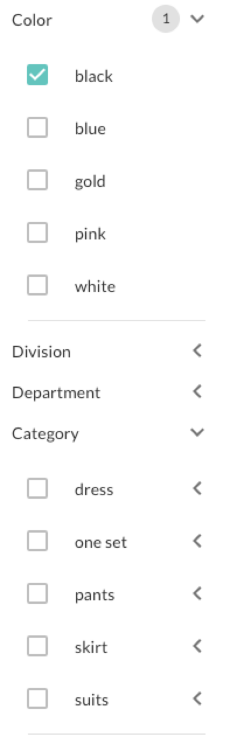Check the pink color checkbox
Viewport: 230px width, 744px height.
coord(37,232)
